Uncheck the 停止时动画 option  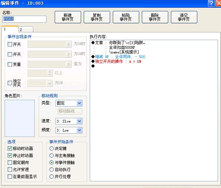pos(10,156)
